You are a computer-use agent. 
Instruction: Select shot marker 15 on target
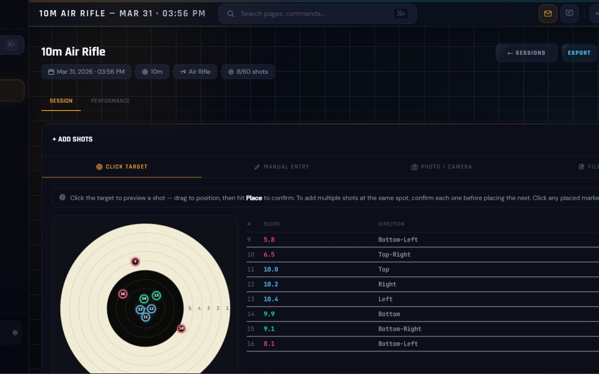click(156, 295)
